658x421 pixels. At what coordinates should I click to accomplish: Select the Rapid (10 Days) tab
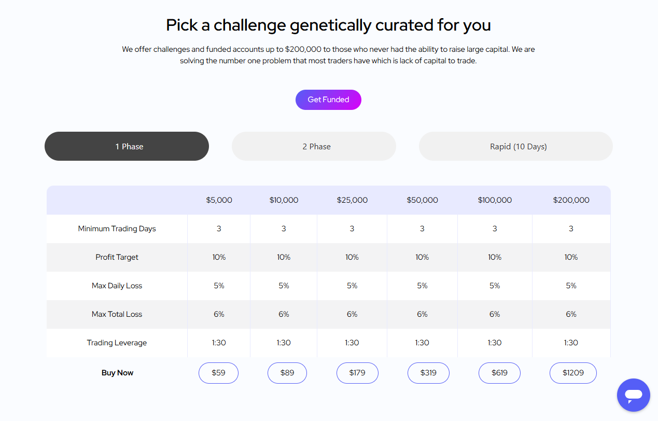click(x=515, y=146)
